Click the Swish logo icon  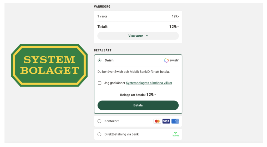(171, 60)
